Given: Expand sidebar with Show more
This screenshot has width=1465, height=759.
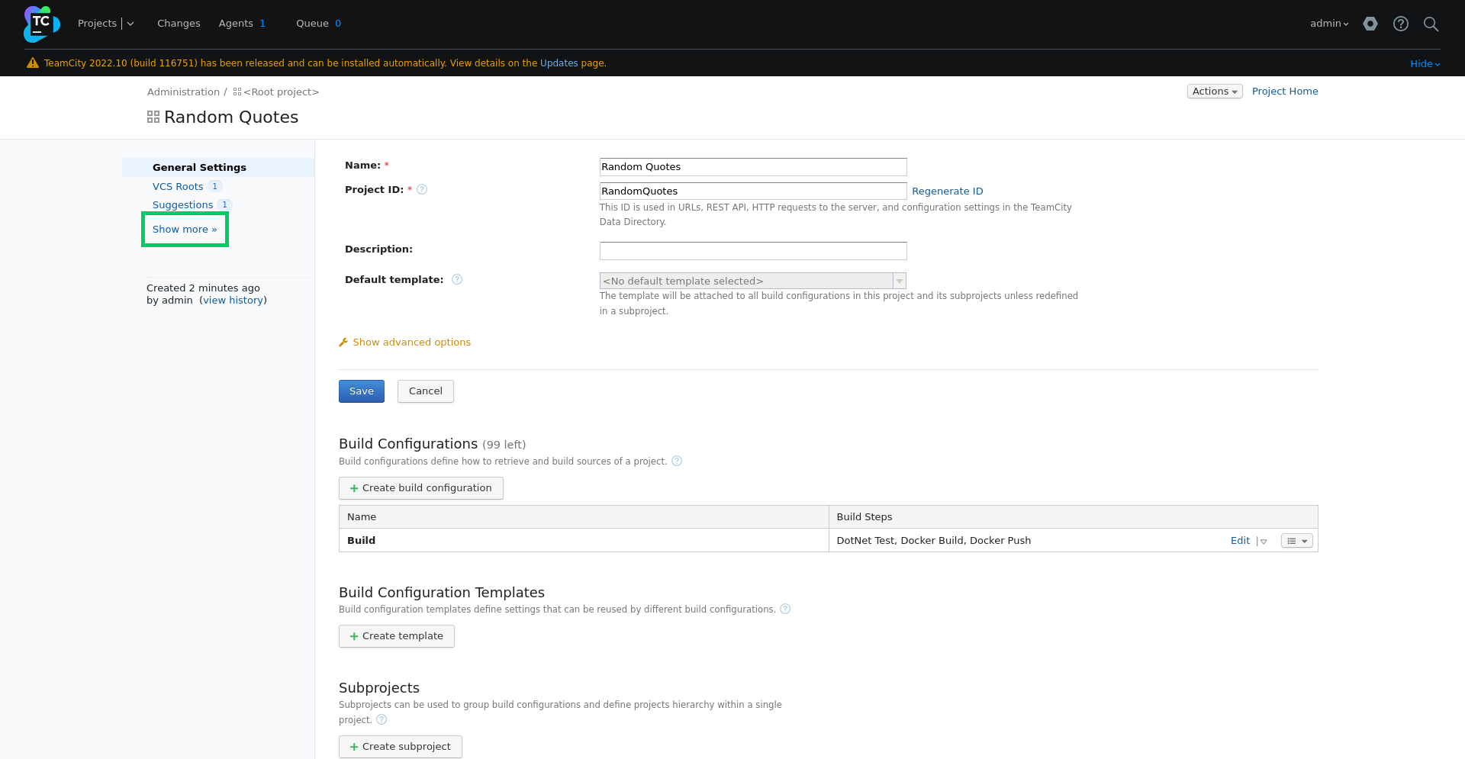Looking at the screenshot, I should pos(185,230).
